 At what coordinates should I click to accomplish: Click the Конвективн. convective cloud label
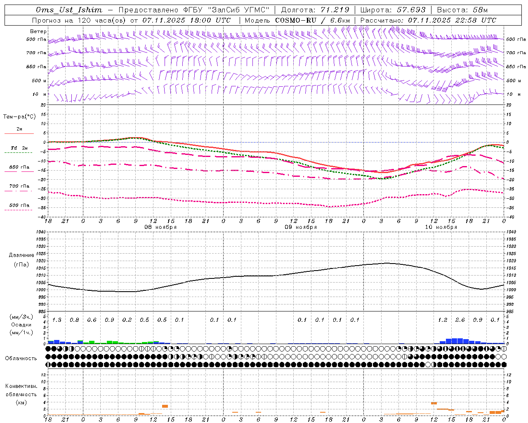click(x=21, y=386)
